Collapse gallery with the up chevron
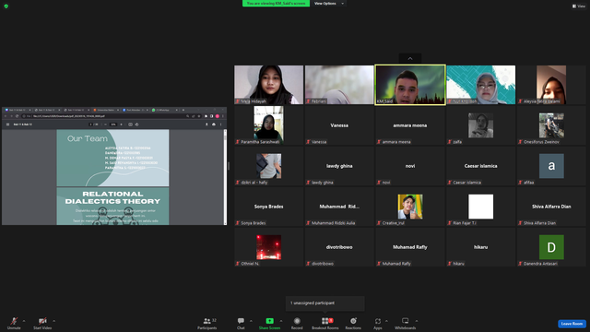Image resolution: width=590 pixels, height=332 pixels. coord(410,58)
